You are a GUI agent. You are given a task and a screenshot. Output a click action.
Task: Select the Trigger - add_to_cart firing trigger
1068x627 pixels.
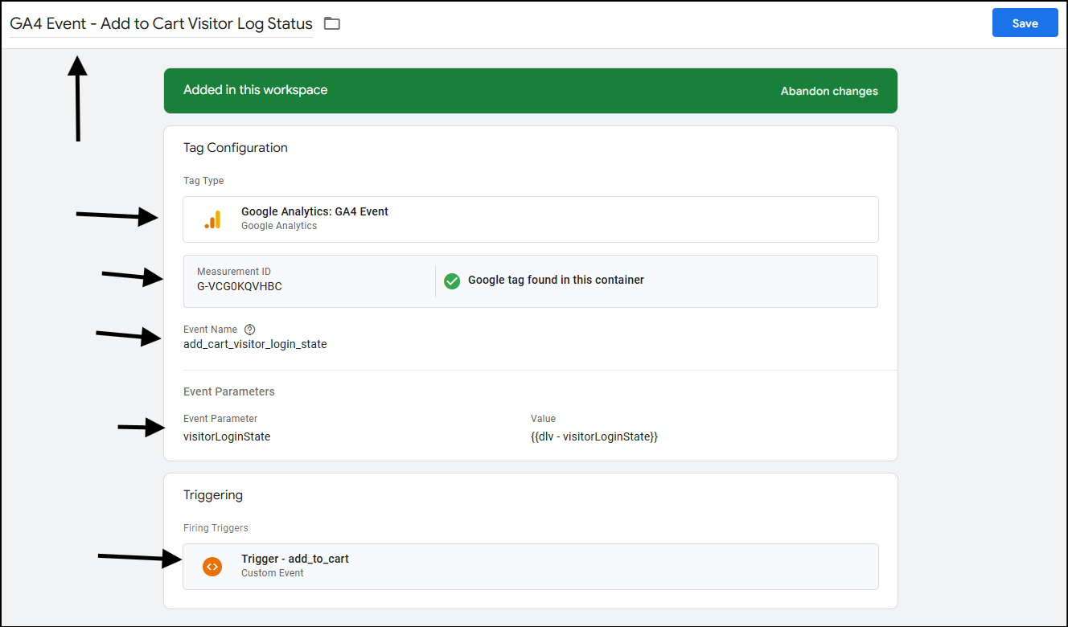(531, 567)
